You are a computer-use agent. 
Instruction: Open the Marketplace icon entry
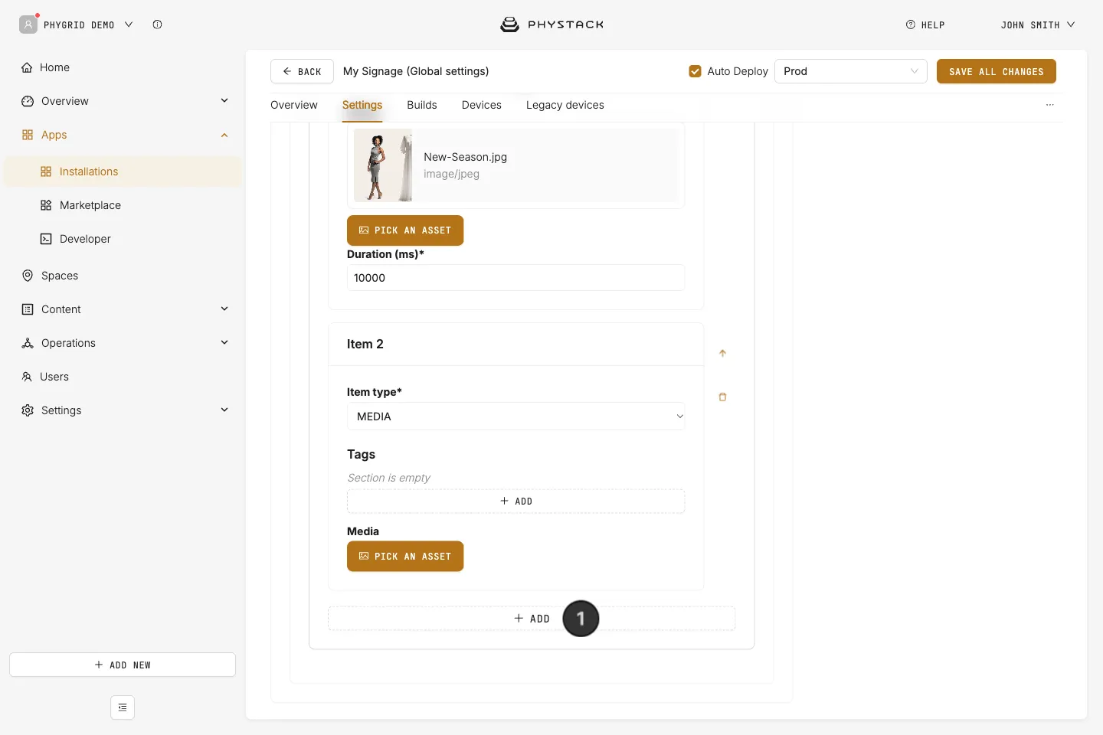point(46,205)
